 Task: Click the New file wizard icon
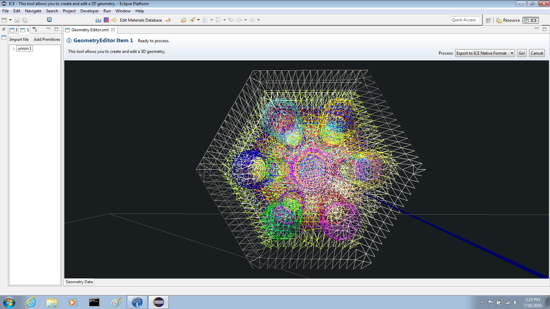tap(4, 20)
